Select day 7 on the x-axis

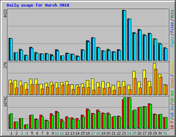[42, 133]
